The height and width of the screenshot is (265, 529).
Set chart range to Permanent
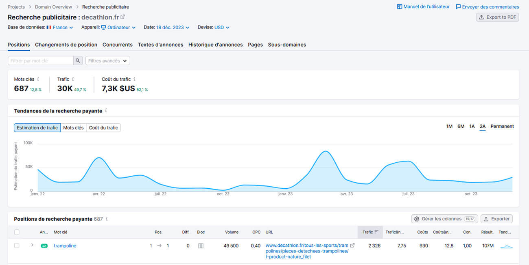[x=502, y=126]
